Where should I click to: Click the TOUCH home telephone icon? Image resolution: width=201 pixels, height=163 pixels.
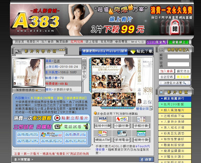pos(122,133)
